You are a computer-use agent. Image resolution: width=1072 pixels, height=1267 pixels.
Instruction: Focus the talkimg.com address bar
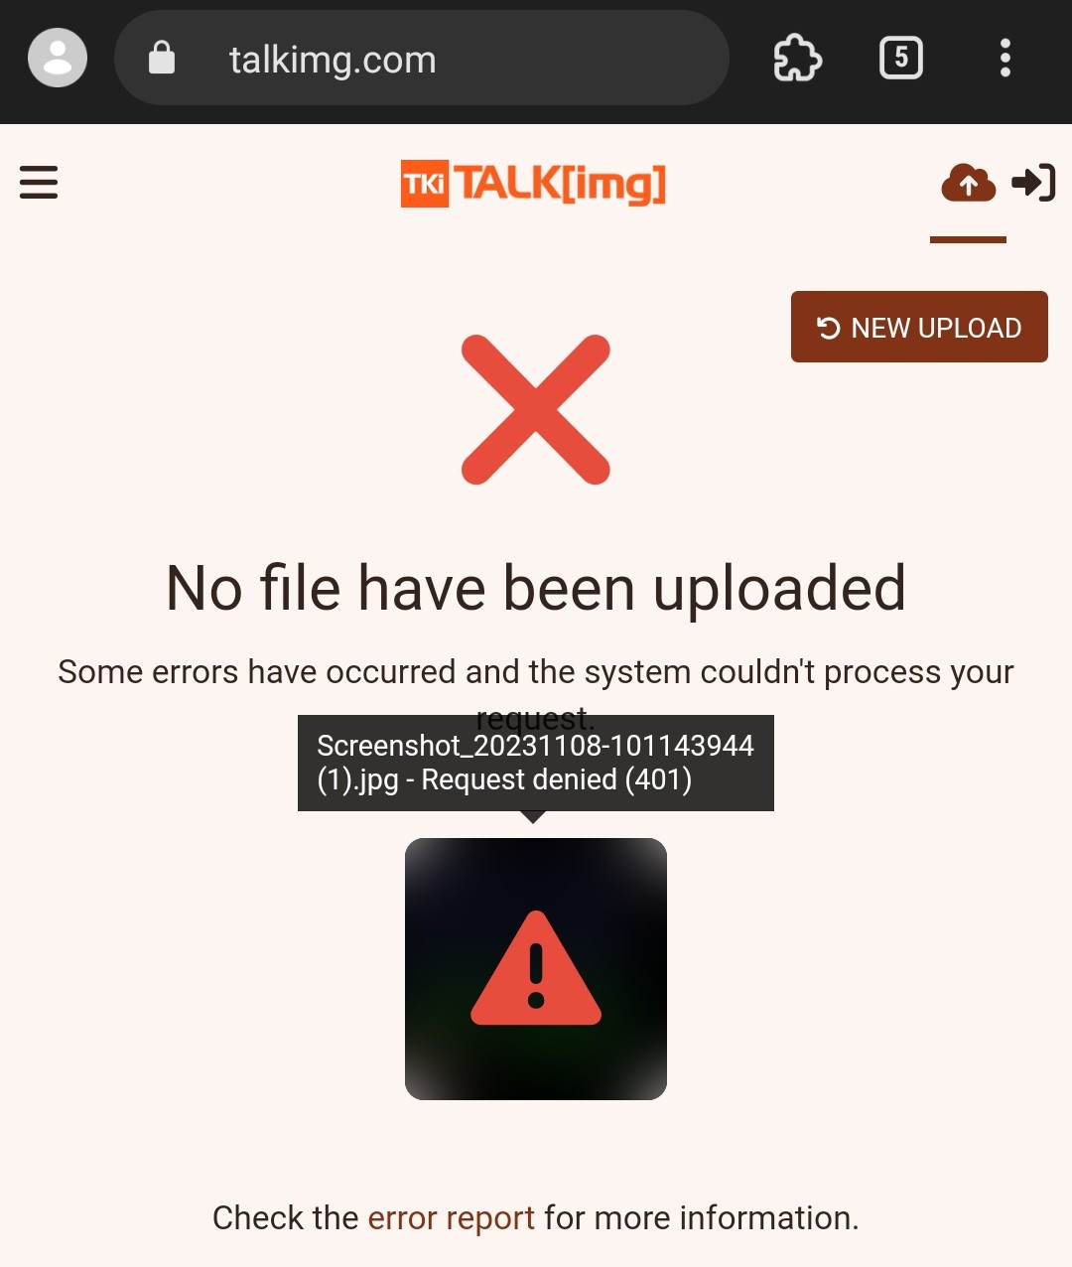[422, 58]
